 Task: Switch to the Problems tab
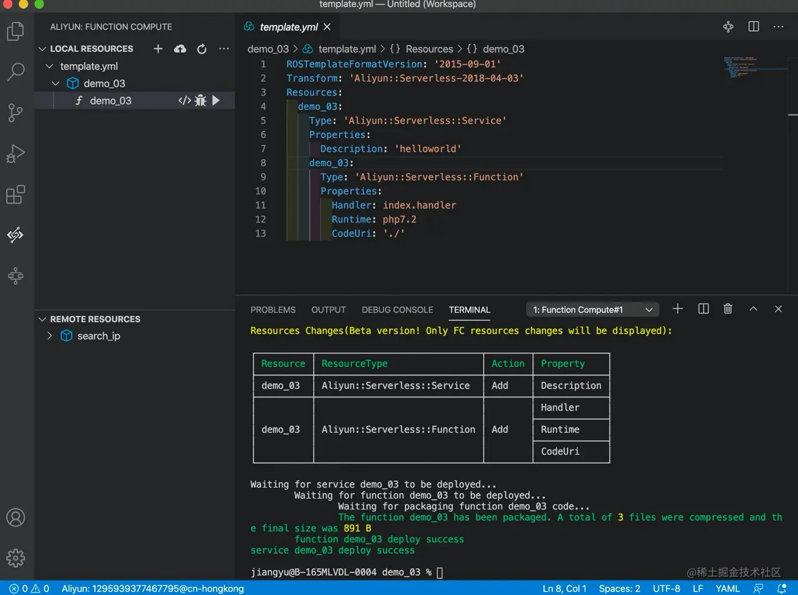click(273, 310)
